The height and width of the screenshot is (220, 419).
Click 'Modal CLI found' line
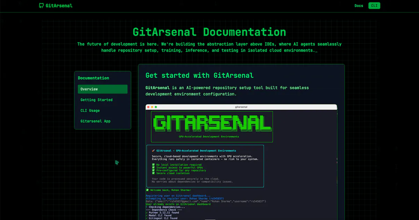tap(159, 215)
